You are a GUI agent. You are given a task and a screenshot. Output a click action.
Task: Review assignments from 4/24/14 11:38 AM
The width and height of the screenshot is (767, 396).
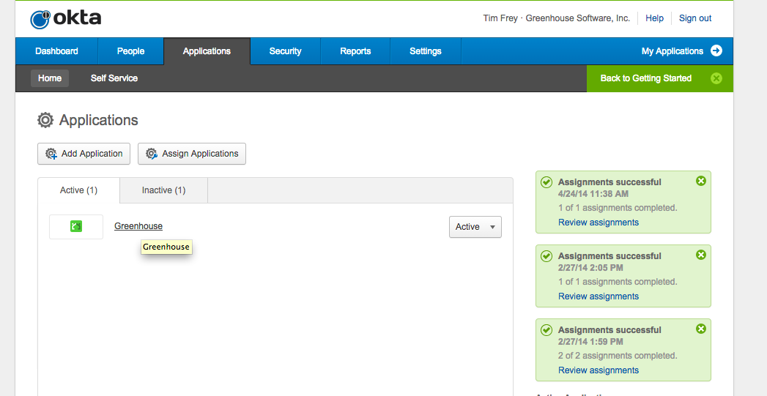[599, 223]
